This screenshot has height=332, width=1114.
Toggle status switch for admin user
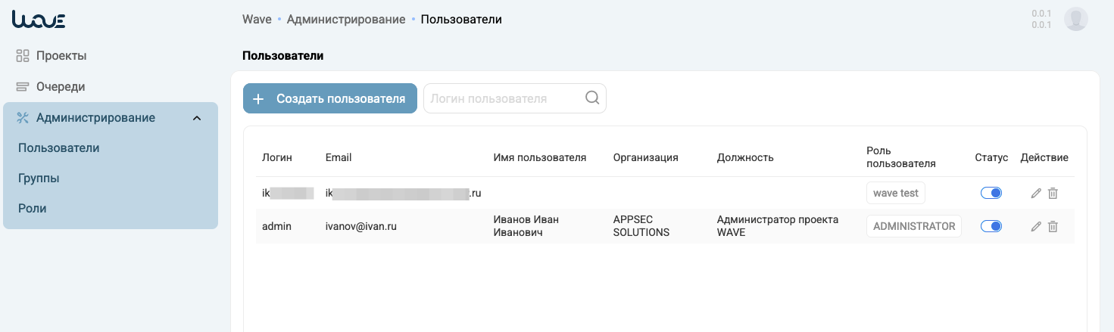tap(991, 226)
